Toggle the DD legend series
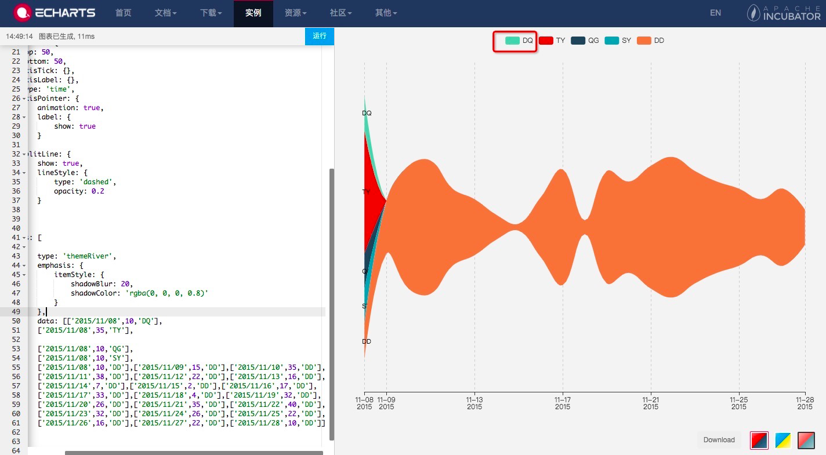826x455 pixels. tap(651, 41)
